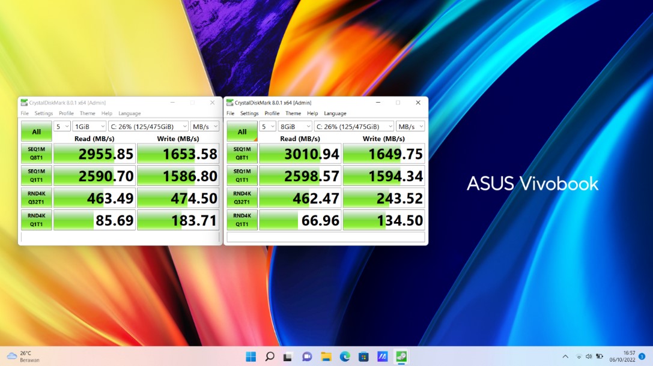
Task: Open Language menu in right CrystalDiskMark window
Action: click(x=335, y=113)
